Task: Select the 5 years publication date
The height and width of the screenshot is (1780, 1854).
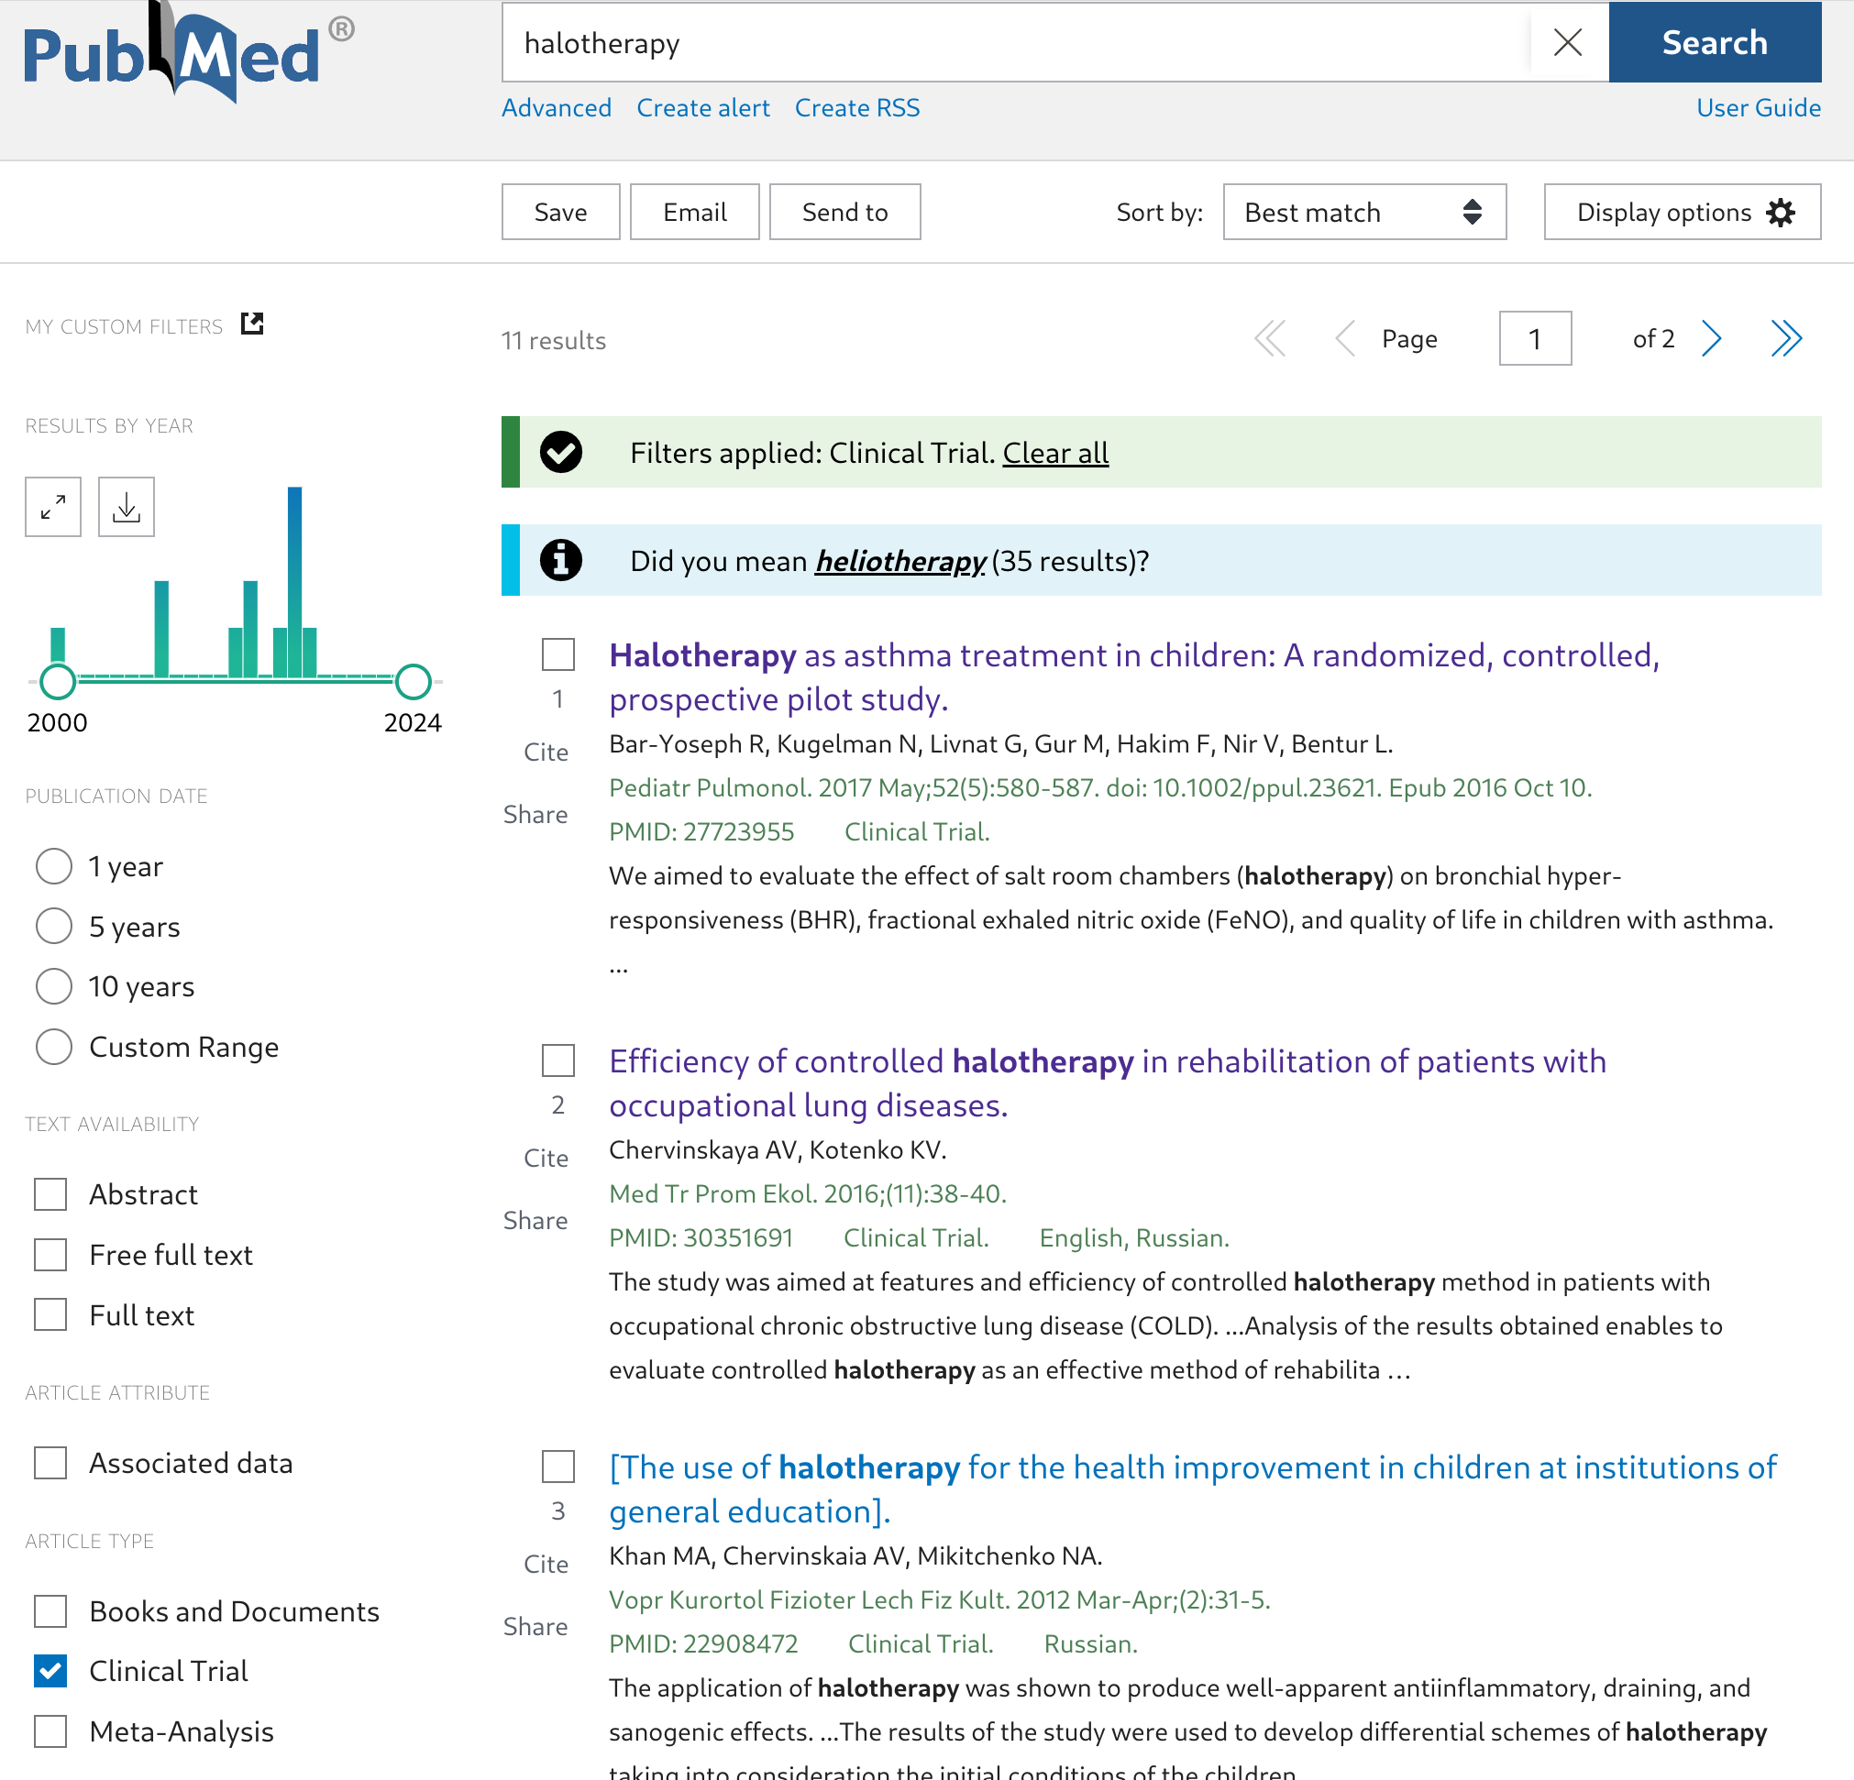Action: click(54, 926)
